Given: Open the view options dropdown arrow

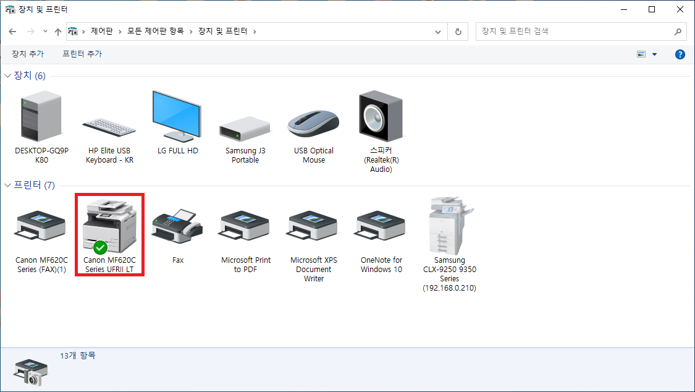Looking at the screenshot, I should pyautogui.click(x=654, y=54).
